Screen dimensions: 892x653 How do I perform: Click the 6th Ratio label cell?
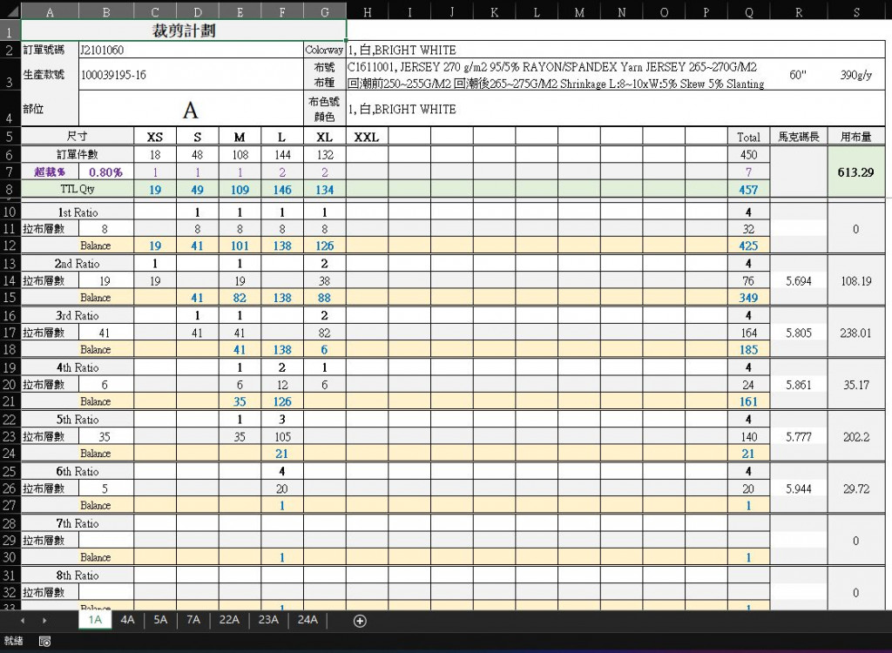click(78, 471)
